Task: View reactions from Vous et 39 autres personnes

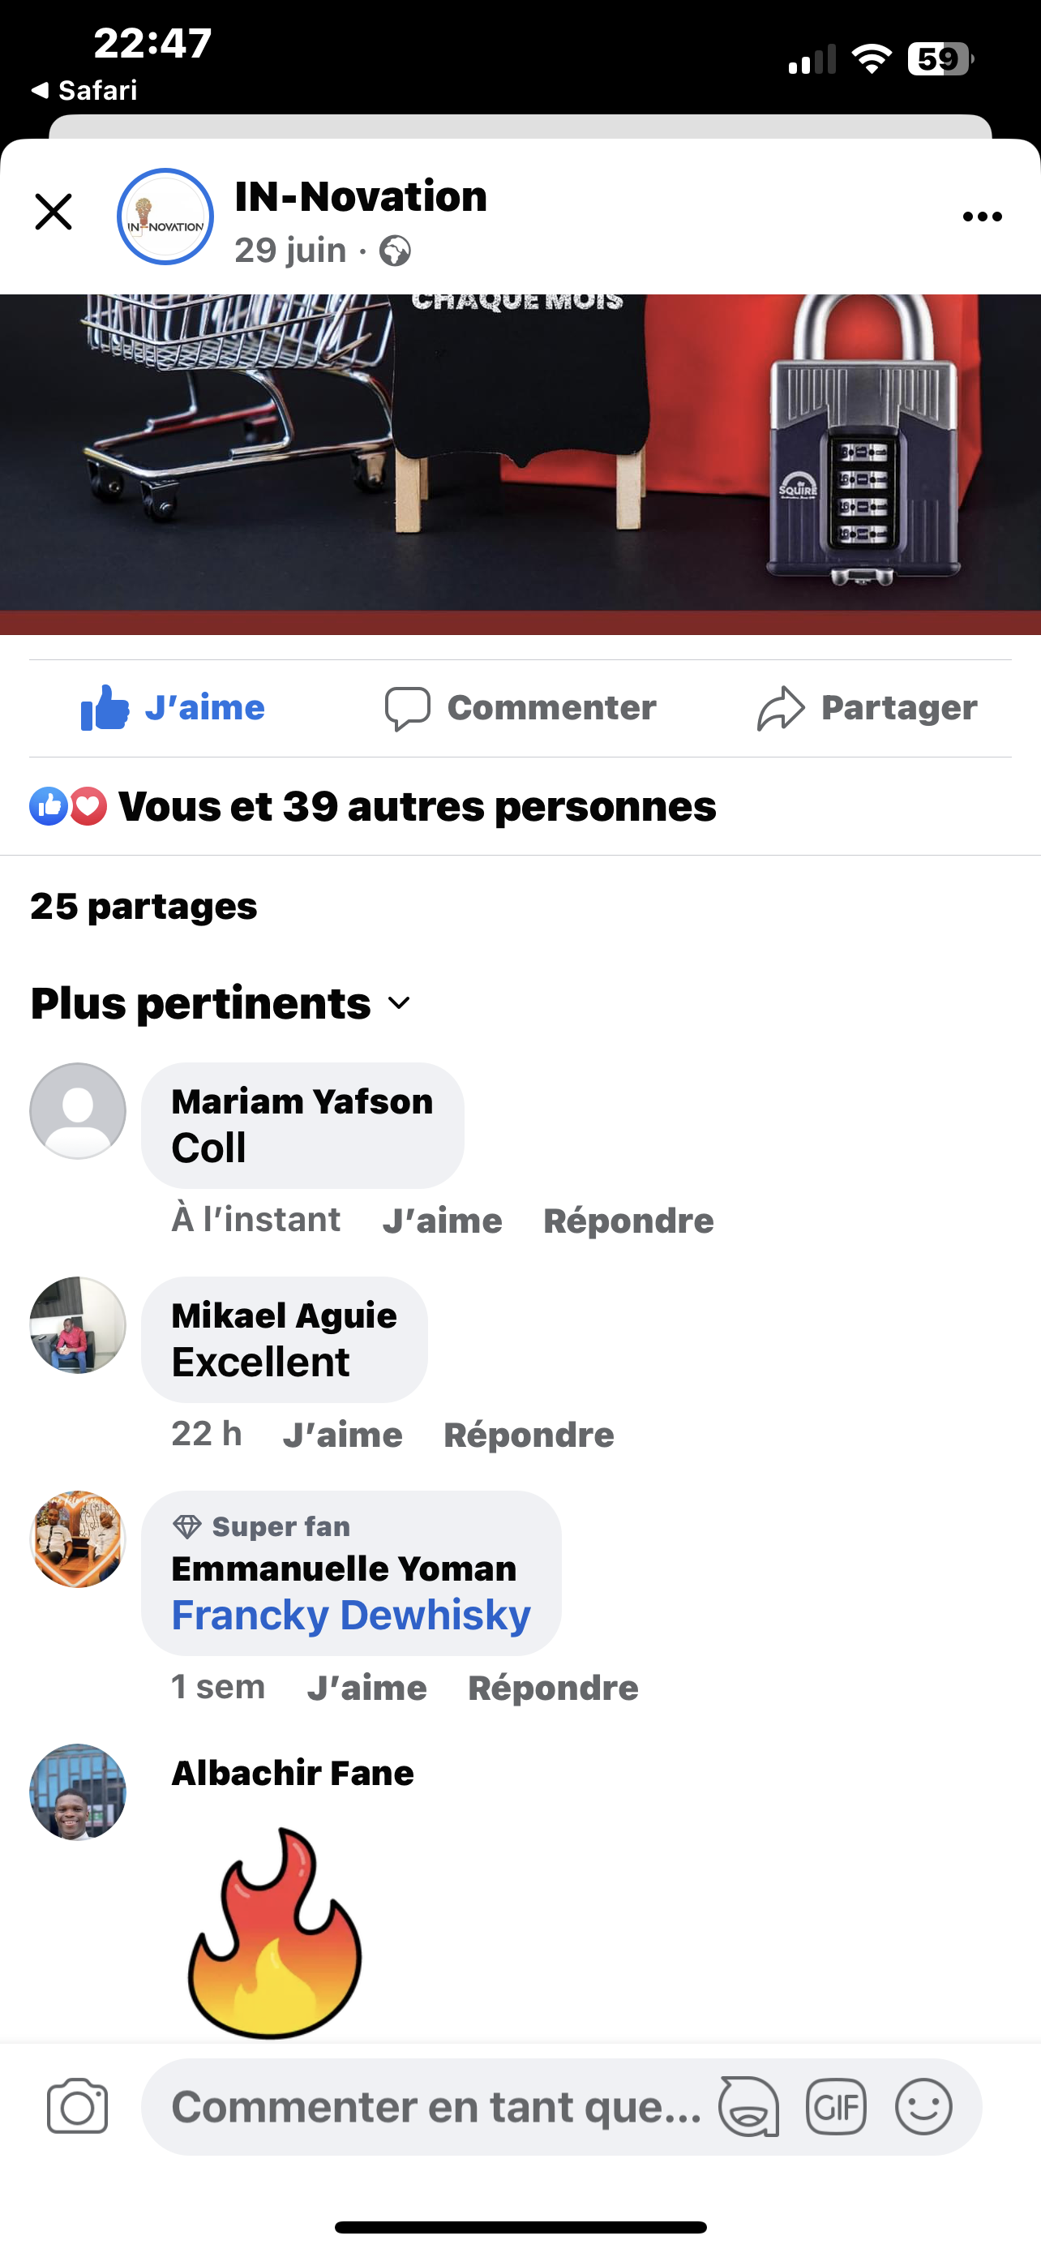Action: (x=374, y=806)
